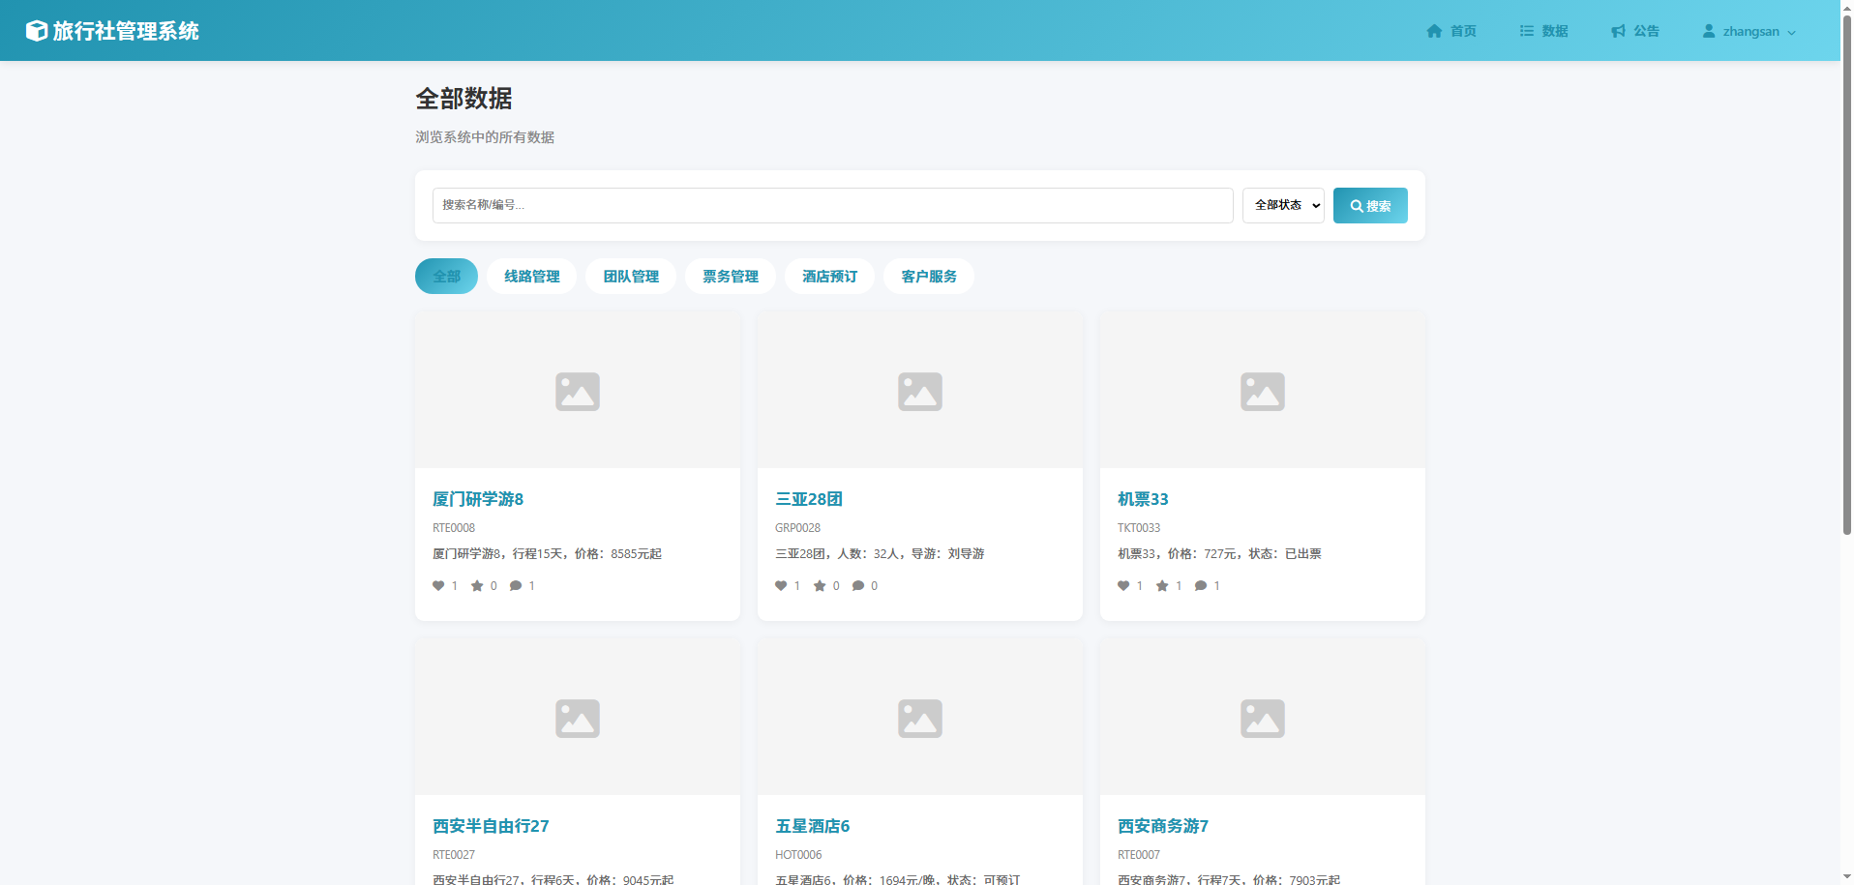Click the RTE0008 code text
Screen dimensions: 1854x885
[454, 528]
